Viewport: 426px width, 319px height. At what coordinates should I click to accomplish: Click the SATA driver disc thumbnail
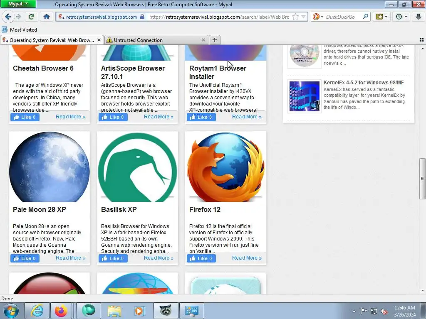[304, 56]
